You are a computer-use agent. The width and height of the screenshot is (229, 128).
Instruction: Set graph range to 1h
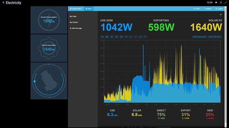click(102, 37)
